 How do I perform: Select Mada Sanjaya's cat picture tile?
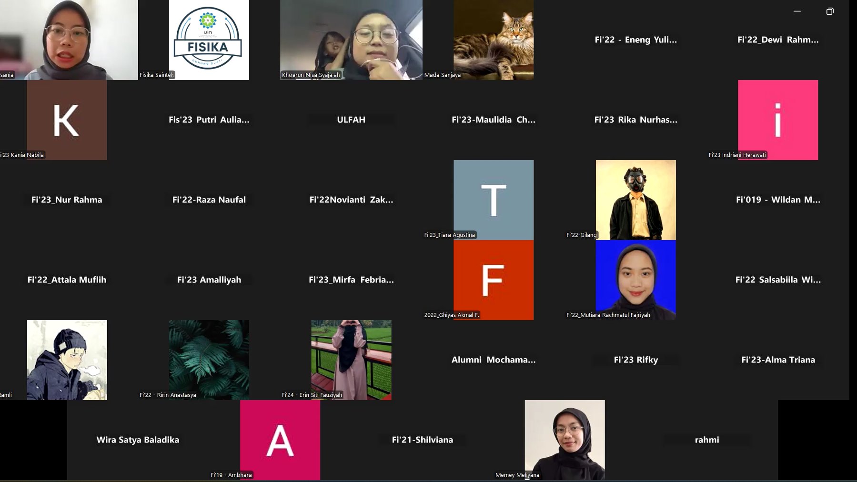[494, 40]
